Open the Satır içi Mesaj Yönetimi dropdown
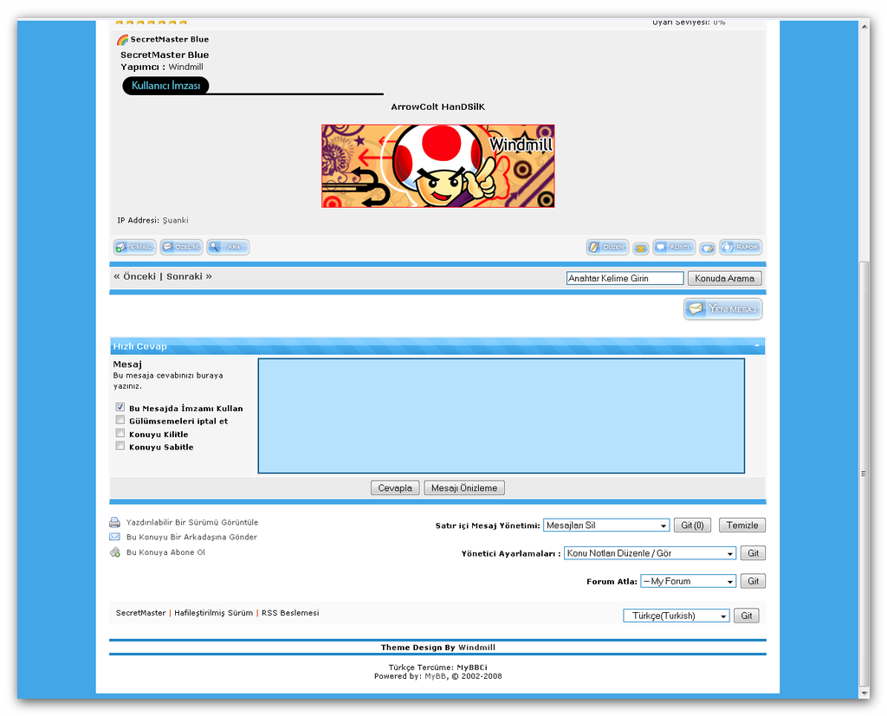Image resolution: width=887 pixels, height=716 pixels. pyautogui.click(x=606, y=526)
